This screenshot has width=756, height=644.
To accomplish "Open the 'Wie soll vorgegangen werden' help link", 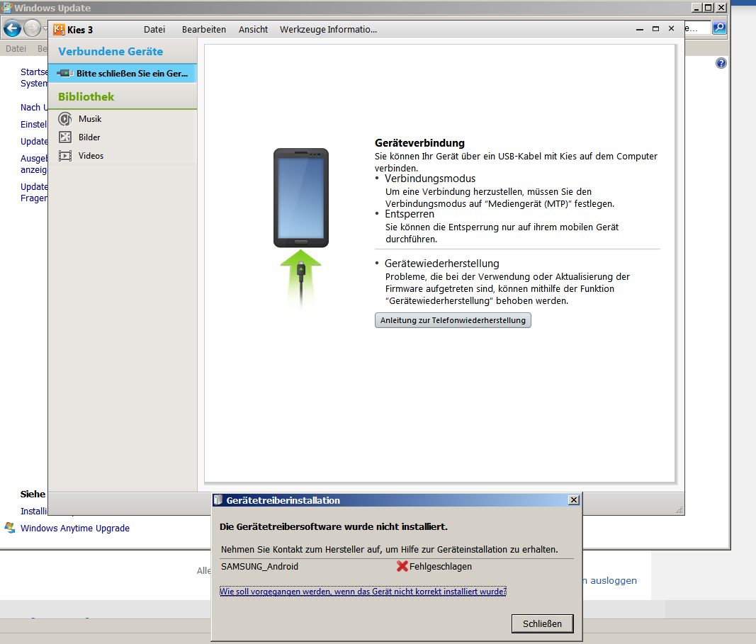I will 363,592.
